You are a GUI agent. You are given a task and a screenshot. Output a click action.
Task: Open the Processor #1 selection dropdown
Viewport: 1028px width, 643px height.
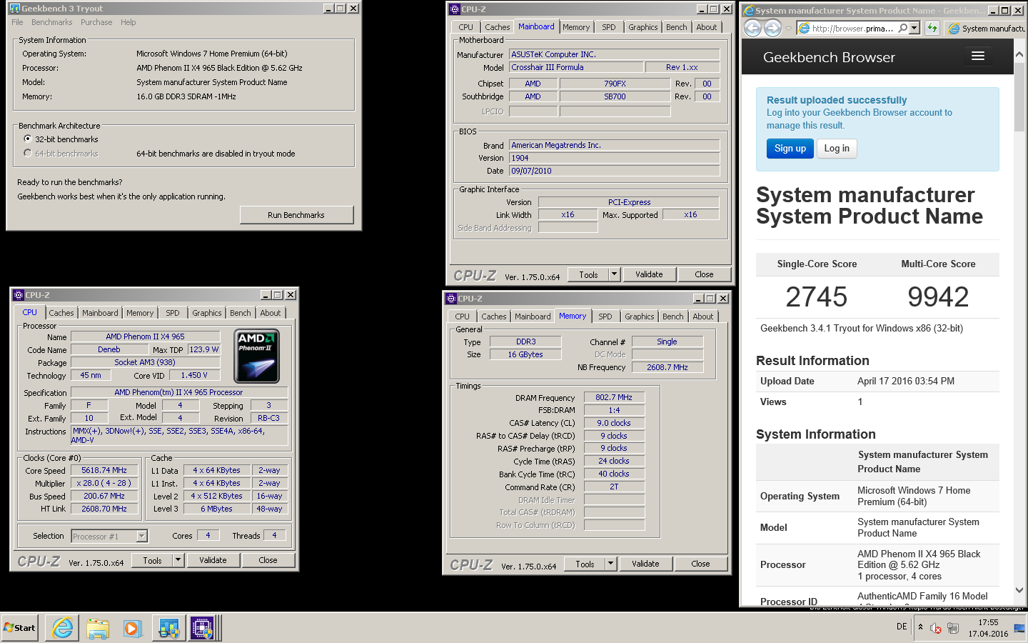click(x=141, y=536)
